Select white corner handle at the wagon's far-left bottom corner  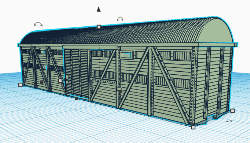(20, 85)
